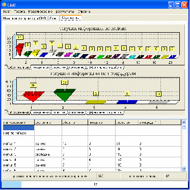
Task: Click the Состояние column header
Action: coord(48,122)
